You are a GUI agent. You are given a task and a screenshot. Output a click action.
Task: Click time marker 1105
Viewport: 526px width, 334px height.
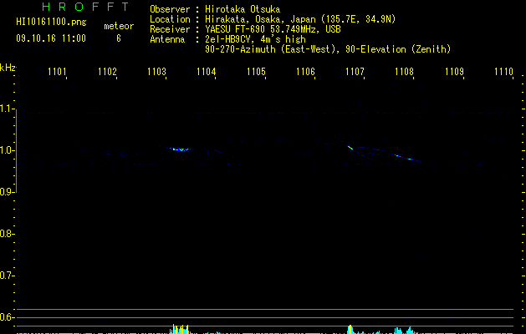pos(256,71)
